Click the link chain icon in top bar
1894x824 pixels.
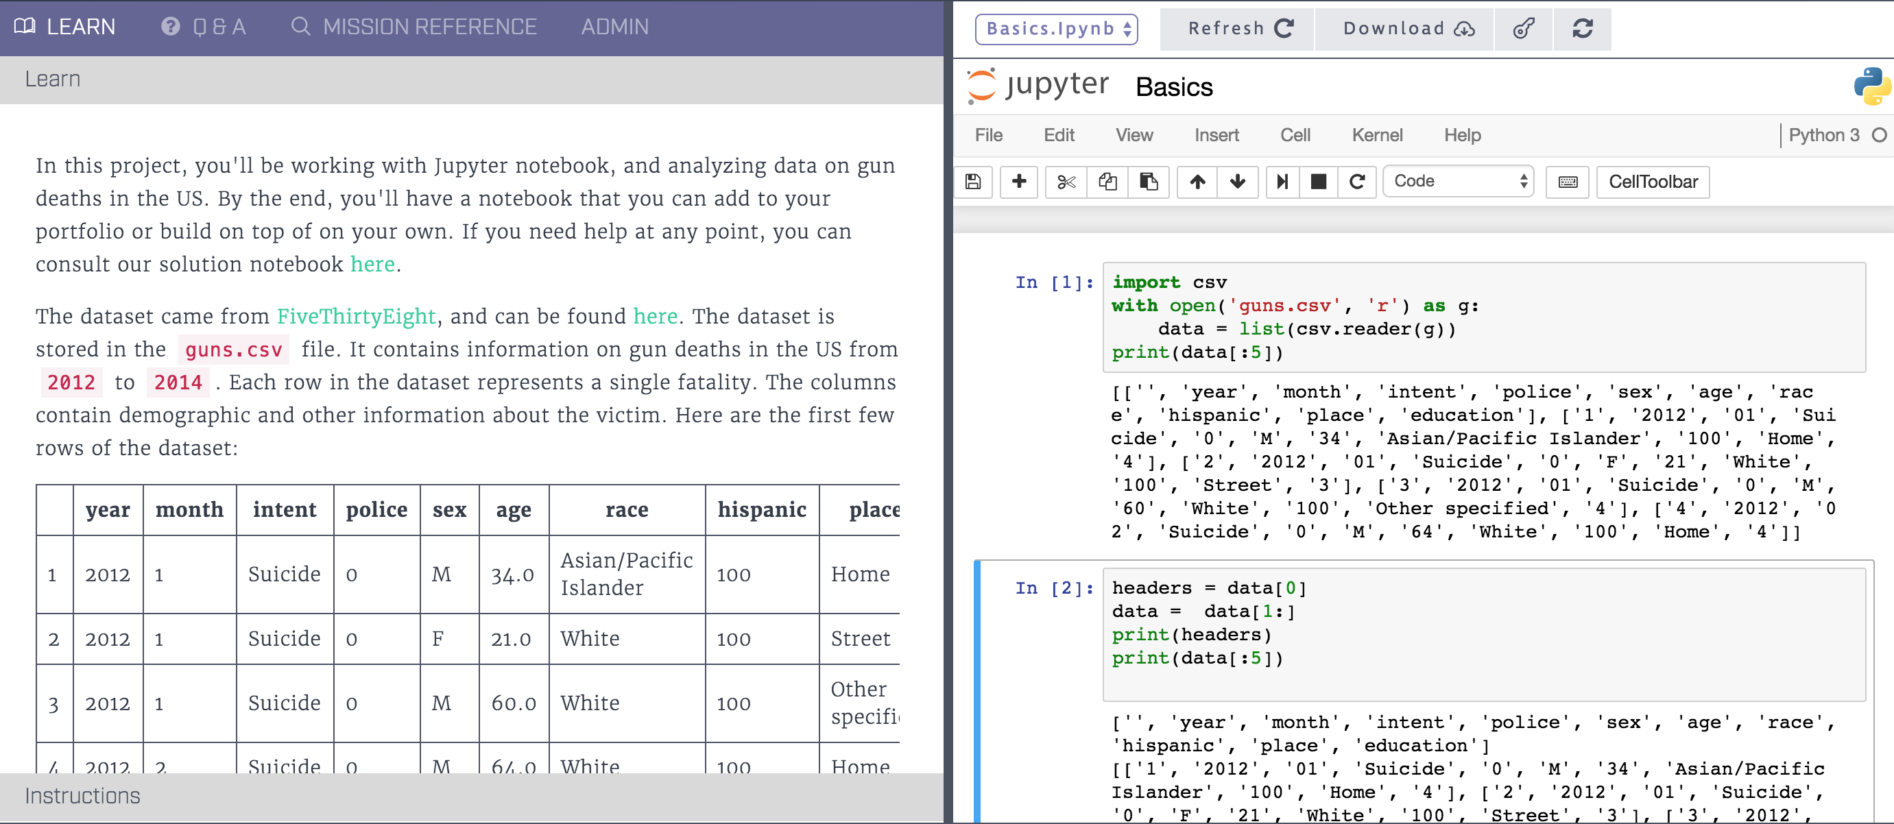click(x=1524, y=29)
